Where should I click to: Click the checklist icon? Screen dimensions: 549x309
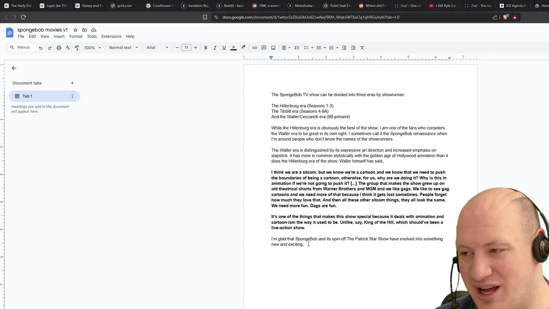[306, 48]
